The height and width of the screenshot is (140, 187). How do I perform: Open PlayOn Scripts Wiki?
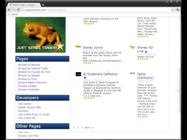(30, 107)
